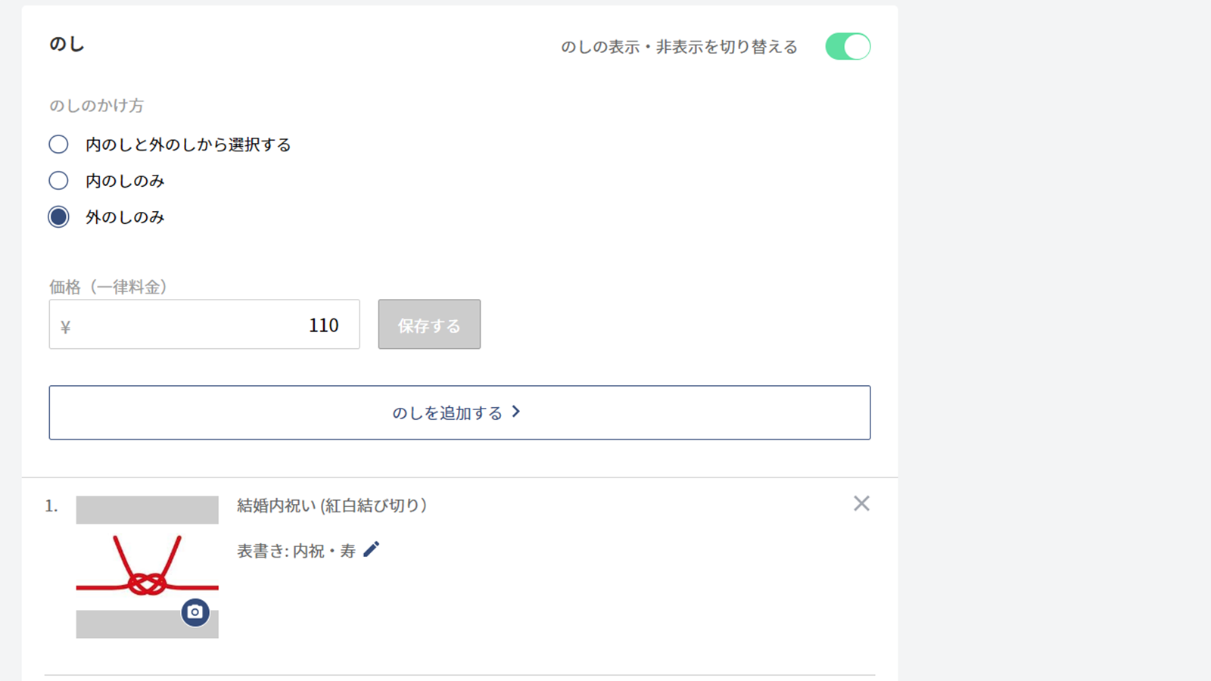Click the のしのかけ方 section label
The image size is (1211, 681).
click(97, 106)
